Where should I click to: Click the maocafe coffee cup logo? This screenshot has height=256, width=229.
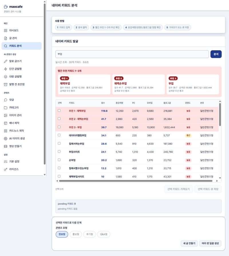coord(6,7)
